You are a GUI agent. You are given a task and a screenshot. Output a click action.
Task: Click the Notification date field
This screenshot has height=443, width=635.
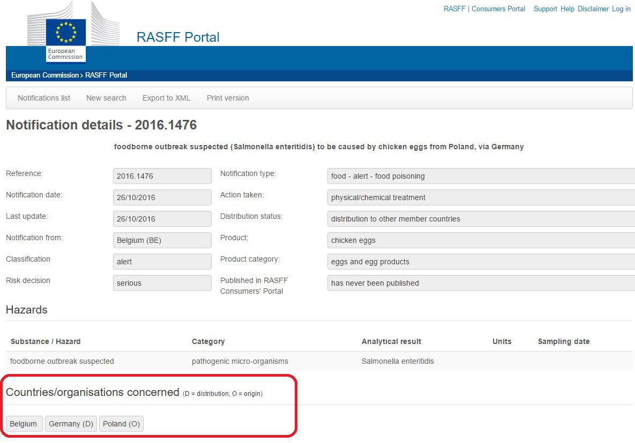[x=162, y=197]
